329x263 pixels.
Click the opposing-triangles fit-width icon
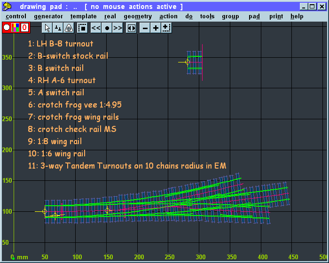point(131,28)
